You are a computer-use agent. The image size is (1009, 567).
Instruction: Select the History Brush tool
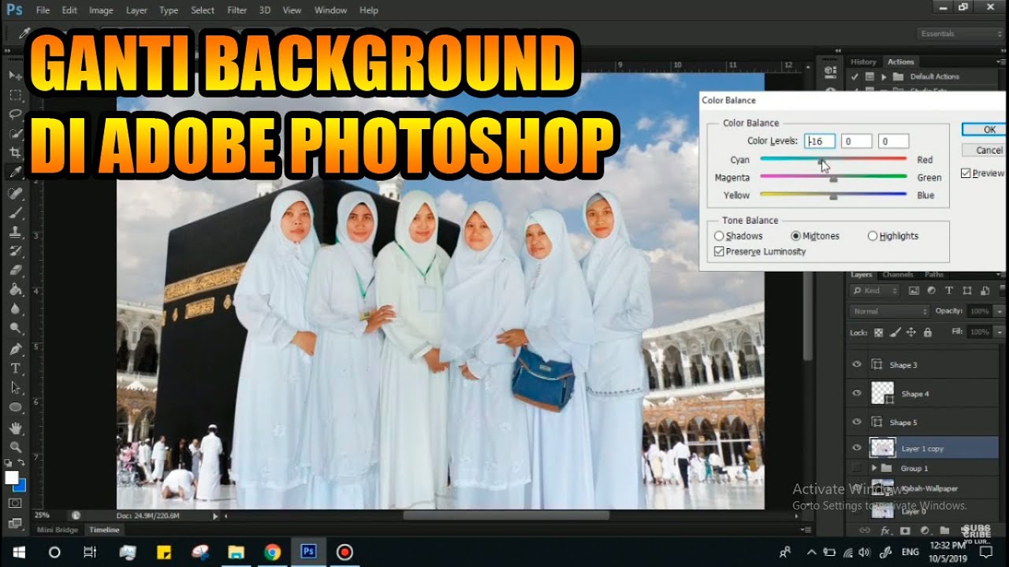pos(15,251)
